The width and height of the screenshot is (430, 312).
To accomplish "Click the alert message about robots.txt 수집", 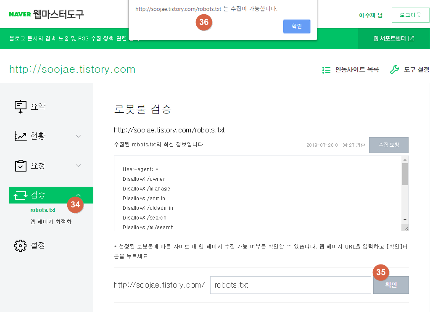I will tap(206, 9).
